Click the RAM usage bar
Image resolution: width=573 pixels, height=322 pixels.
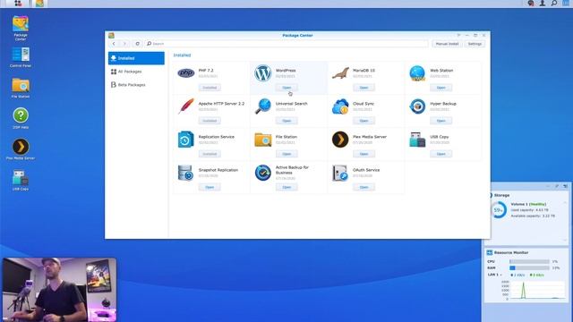(529, 268)
